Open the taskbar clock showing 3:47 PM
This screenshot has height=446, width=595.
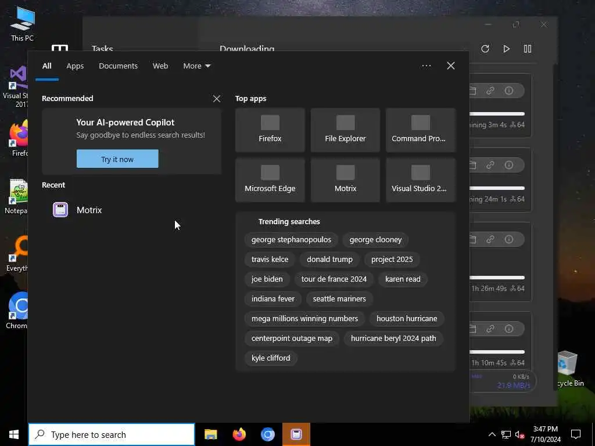click(x=545, y=434)
